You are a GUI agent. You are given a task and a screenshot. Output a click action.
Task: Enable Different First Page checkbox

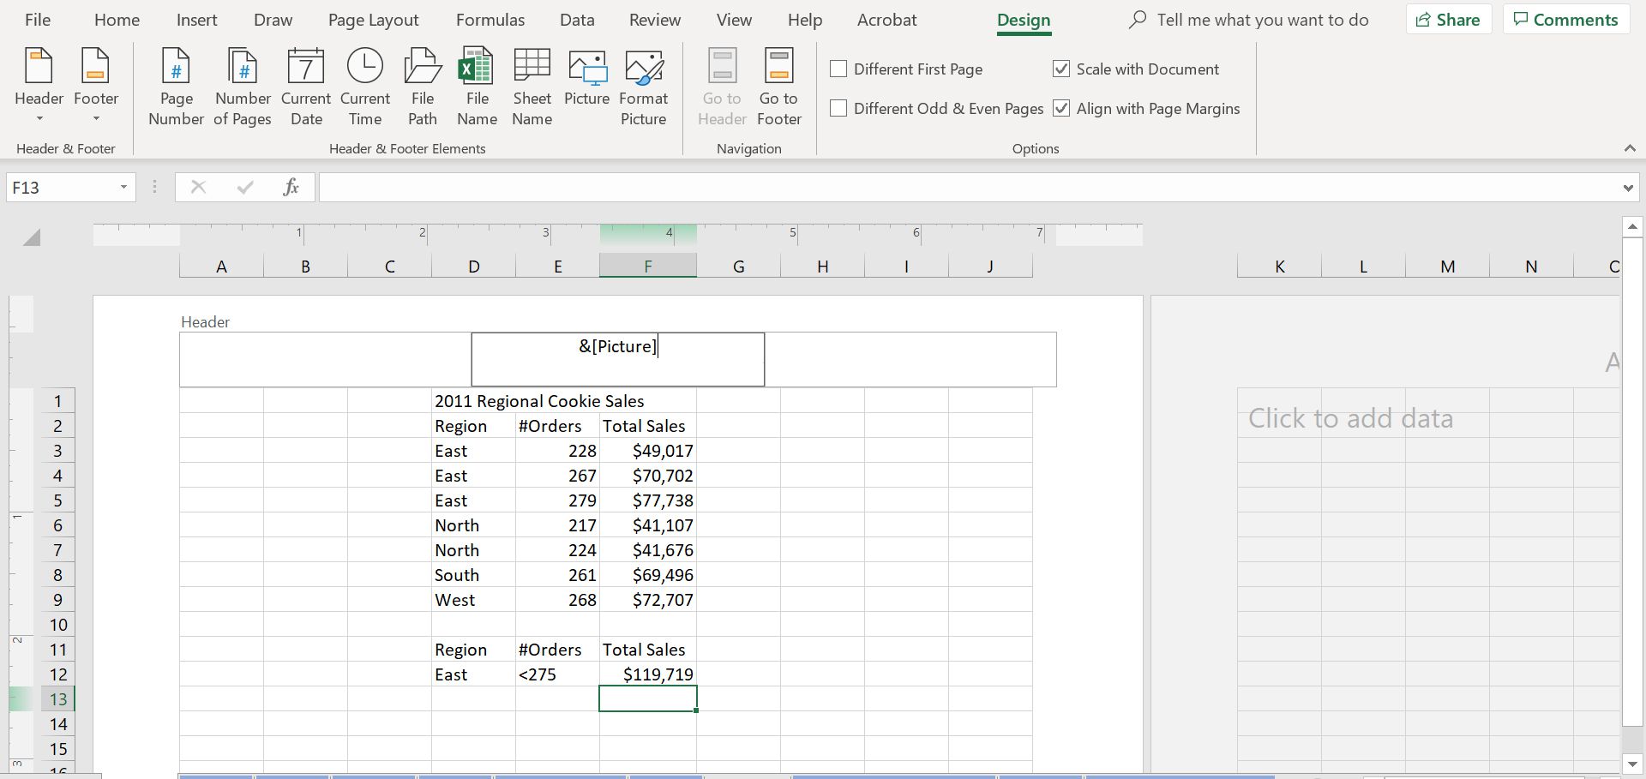839,69
